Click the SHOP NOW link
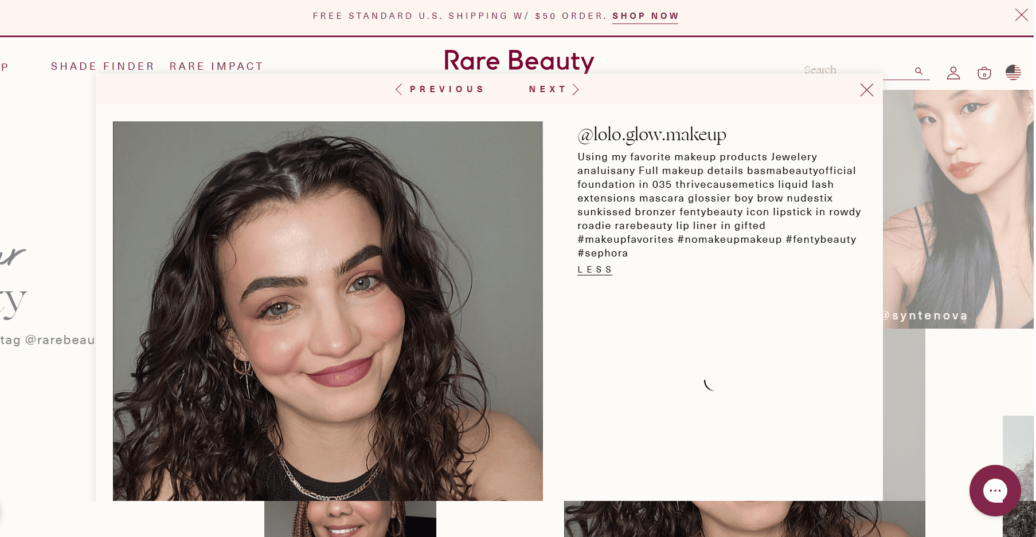Image resolution: width=1036 pixels, height=537 pixels. (645, 16)
